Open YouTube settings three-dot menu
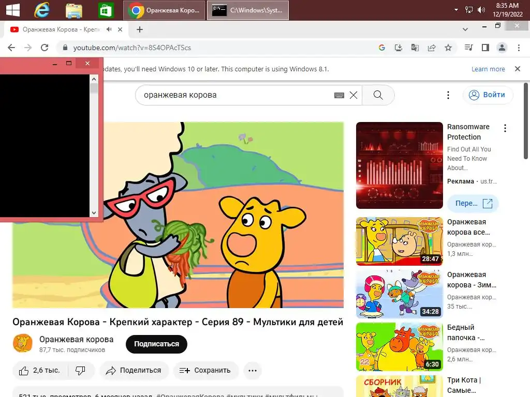The height and width of the screenshot is (397, 530). pos(448,95)
